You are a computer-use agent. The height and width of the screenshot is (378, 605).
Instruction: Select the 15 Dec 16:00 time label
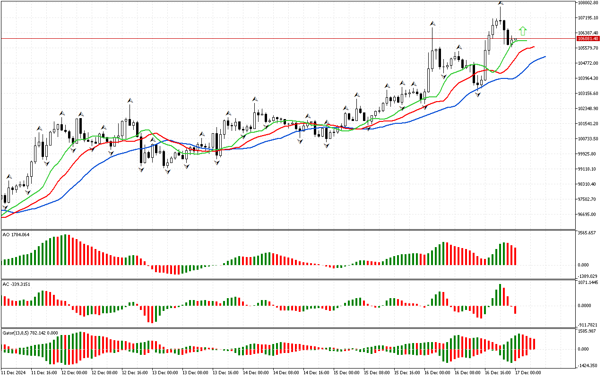click(407, 373)
